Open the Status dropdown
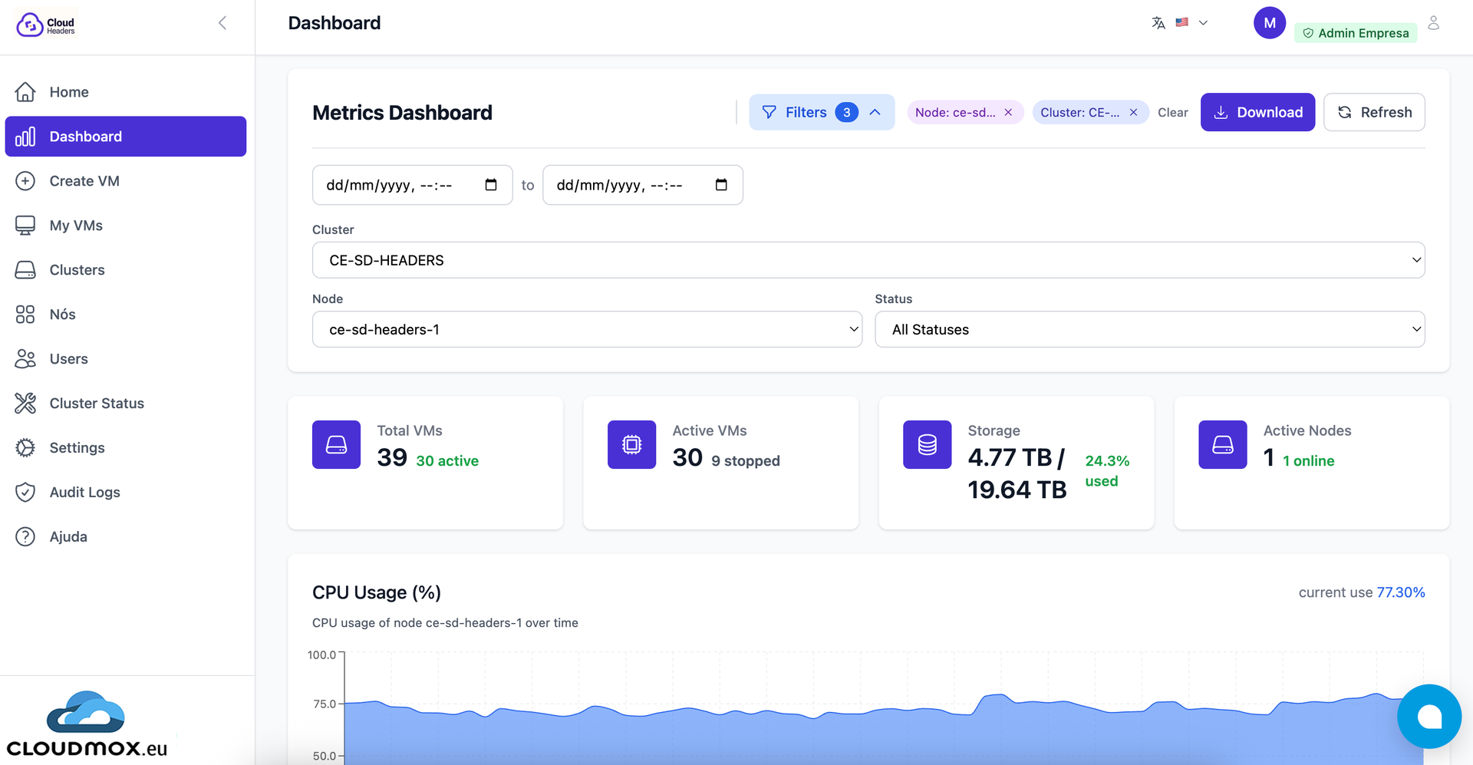This screenshot has width=1473, height=765. [1149, 329]
